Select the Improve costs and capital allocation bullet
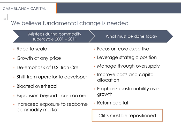Screen dimensions: 181x138 [x=126, y=77]
